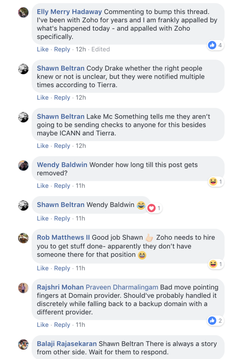The height and width of the screenshot is (359, 236).
Task: Click the thumbs-up reaction on Rajshri Mohan's comment
Action: point(212,321)
